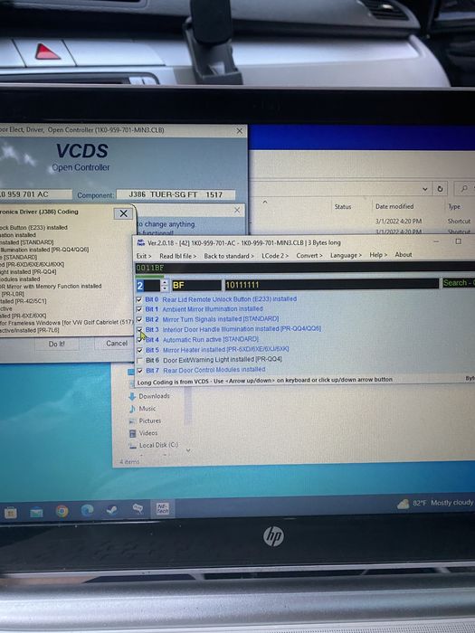The image size is (475, 633).
Task: Open the weather widget showing 82°F
Action: pyautogui.click(x=435, y=503)
